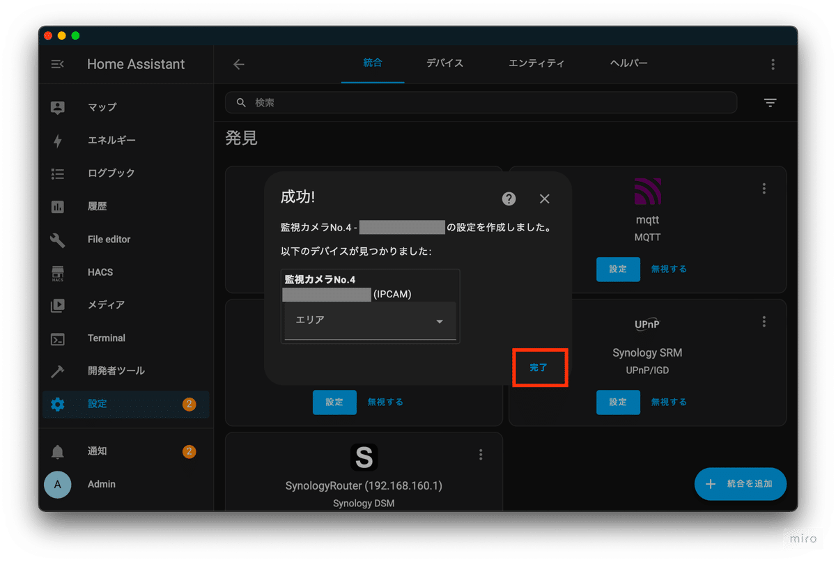
Task: Click the 統合を追加 button
Action: 741,484
